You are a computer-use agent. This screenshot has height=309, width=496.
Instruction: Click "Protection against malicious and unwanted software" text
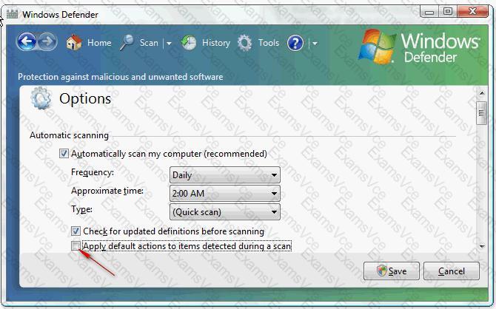click(120, 77)
